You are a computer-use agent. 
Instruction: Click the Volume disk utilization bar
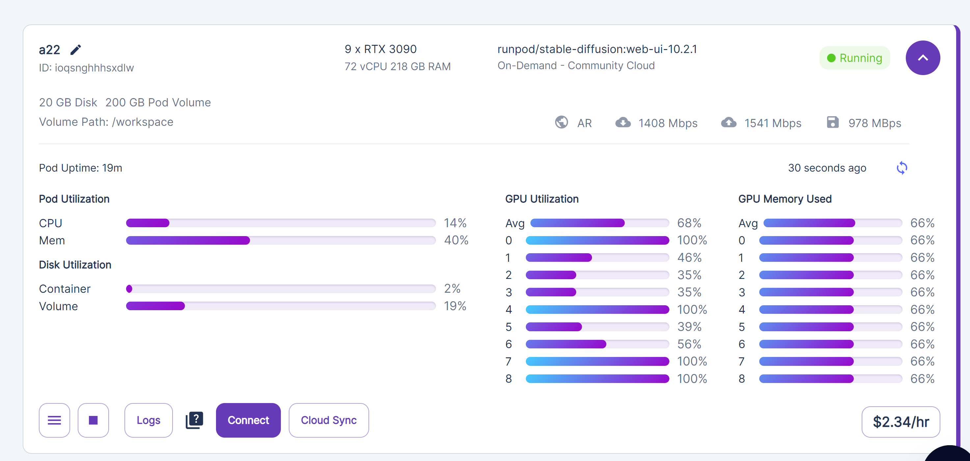tap(281, 306)
